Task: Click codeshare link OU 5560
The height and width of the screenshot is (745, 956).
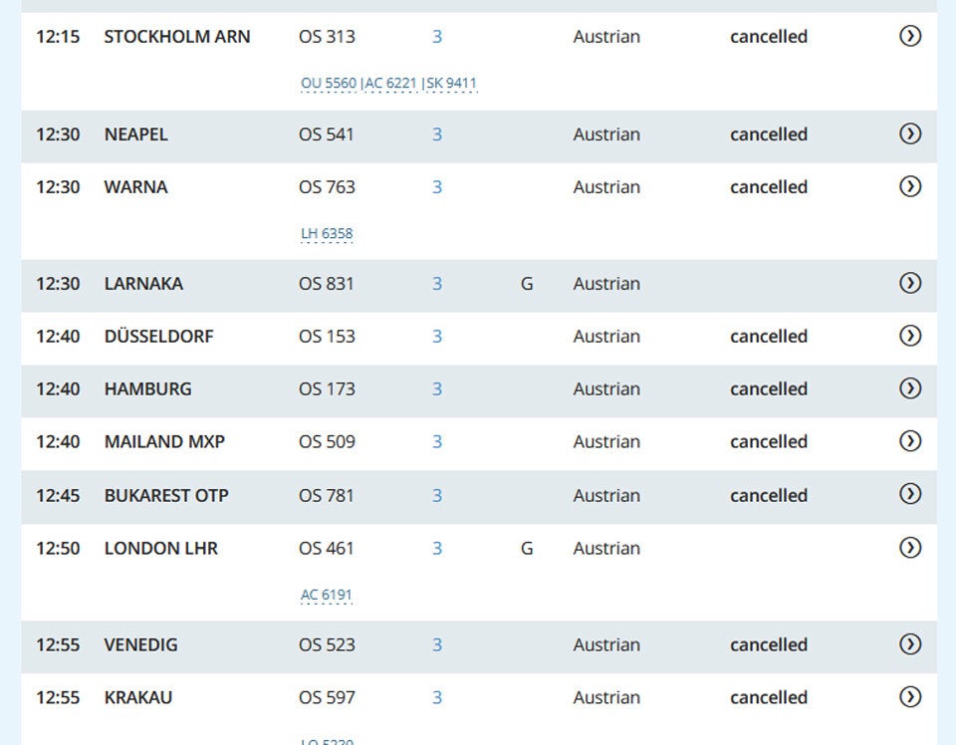Action: [x=329, y=84]
